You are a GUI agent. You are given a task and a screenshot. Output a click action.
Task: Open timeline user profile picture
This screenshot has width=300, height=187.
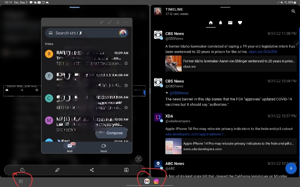(158, 11)
